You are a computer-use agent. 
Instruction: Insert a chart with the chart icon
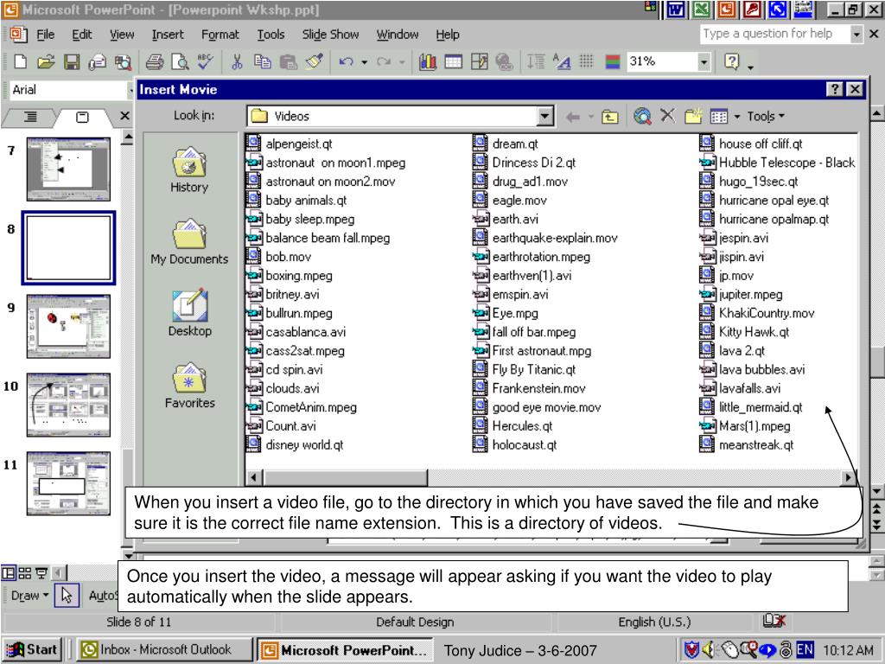click(428, 61)
